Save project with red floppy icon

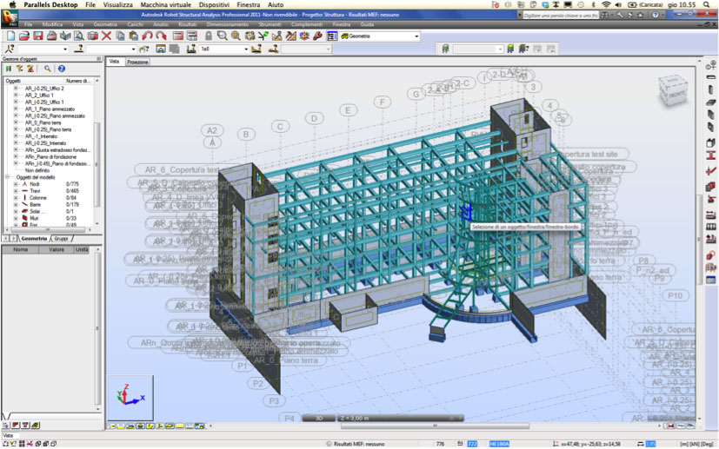click(38, 36)
